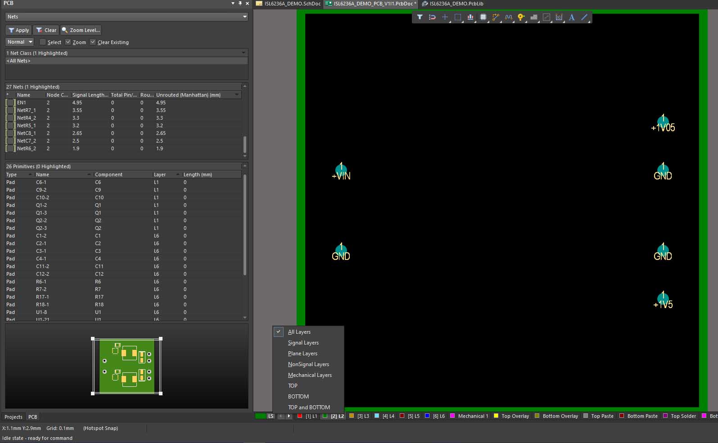The width and height of the screenshot is (718, 443).
Task: Choose the place text string tool
Action: (572, 17)
